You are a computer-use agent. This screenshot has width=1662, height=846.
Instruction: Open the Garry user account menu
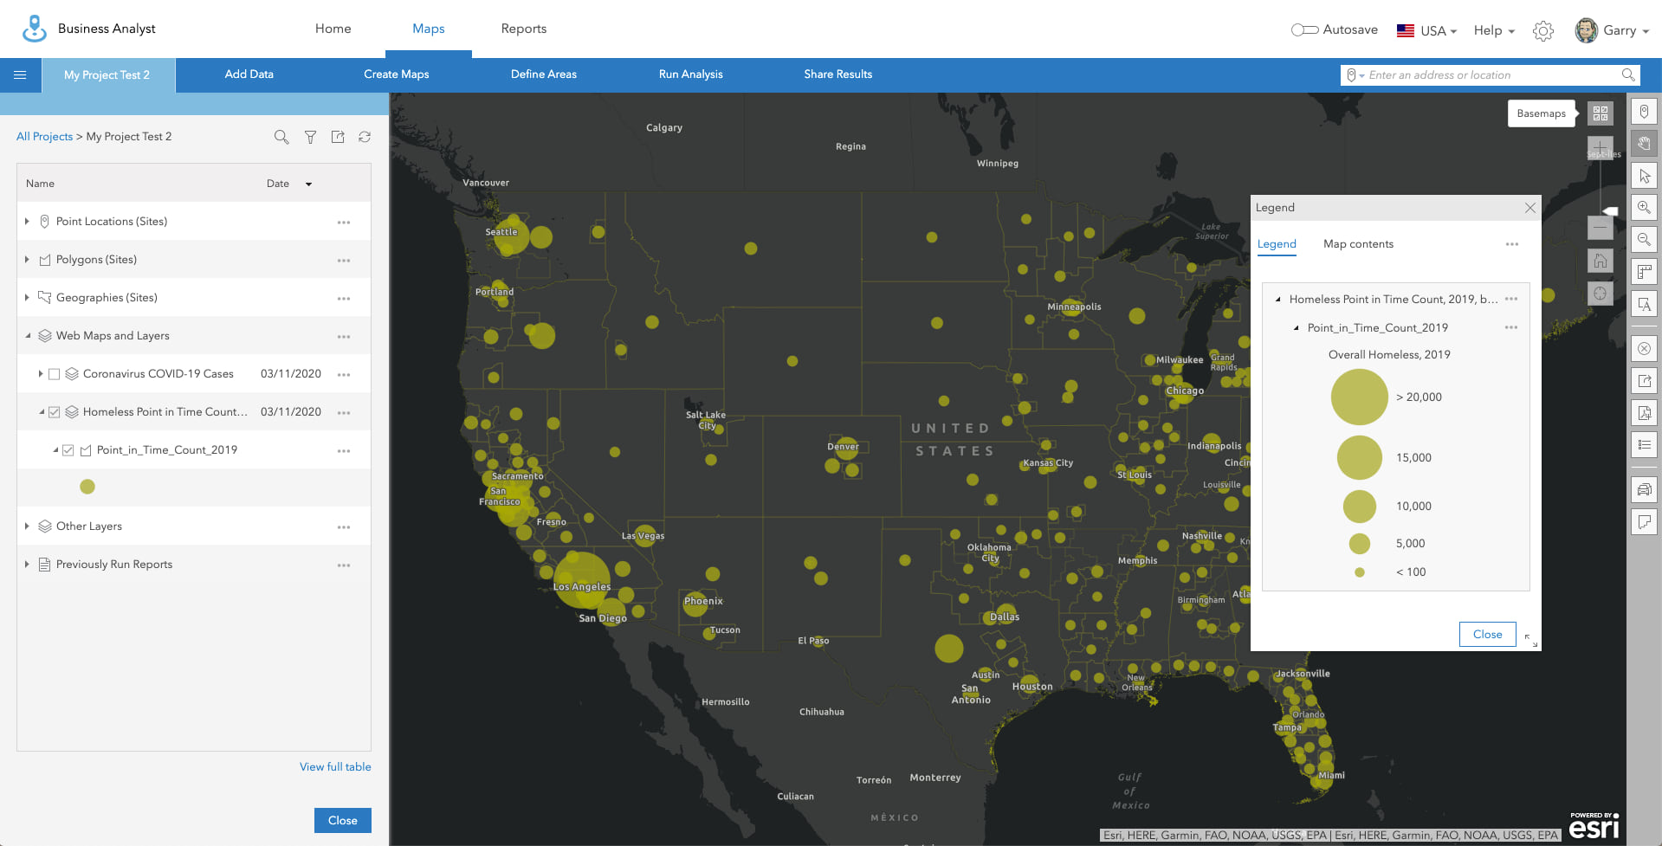(1612, 30)
